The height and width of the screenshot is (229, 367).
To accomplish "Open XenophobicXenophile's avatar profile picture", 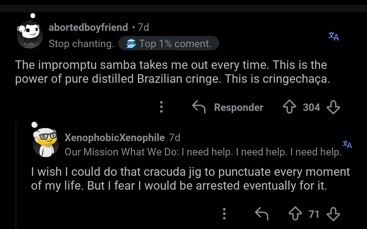I will click(x=46, y=143).
